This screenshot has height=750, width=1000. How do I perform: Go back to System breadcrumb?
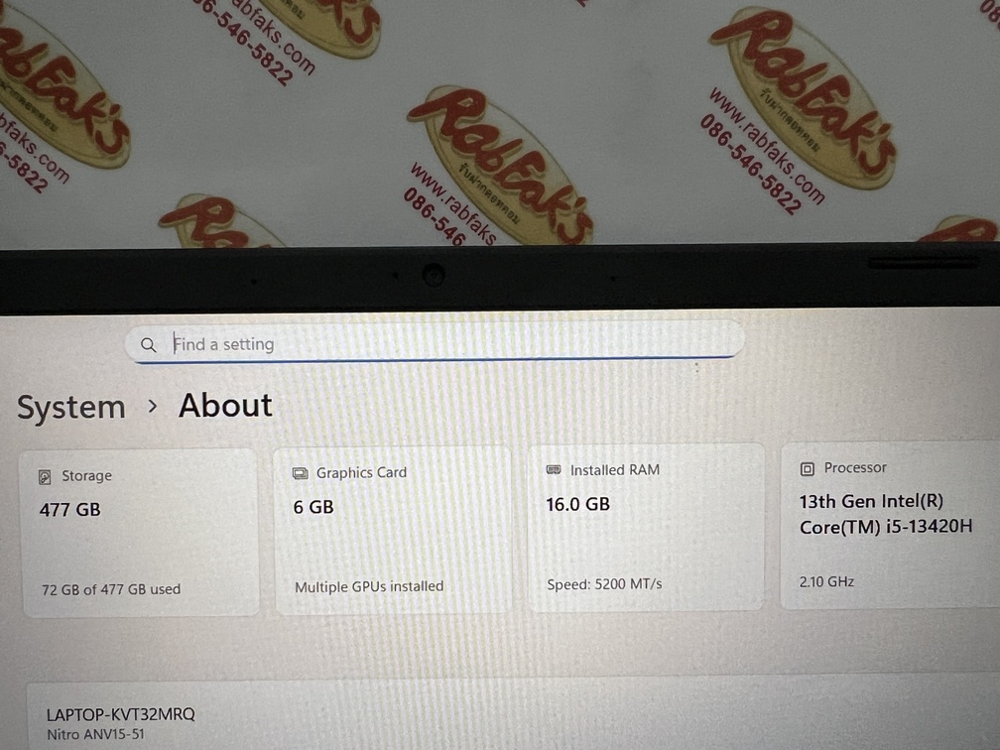tap(70, 408)
